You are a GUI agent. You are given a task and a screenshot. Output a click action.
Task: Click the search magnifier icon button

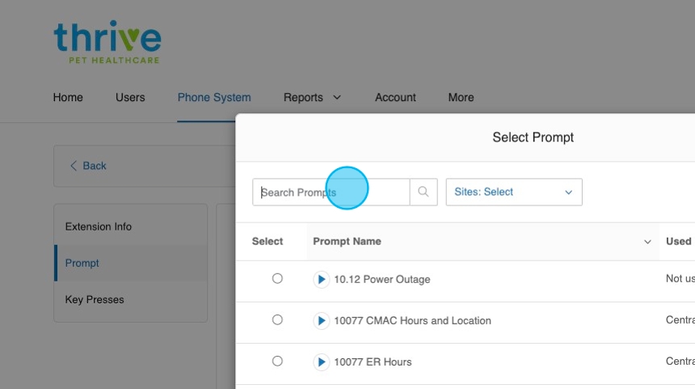click(423, 192)
